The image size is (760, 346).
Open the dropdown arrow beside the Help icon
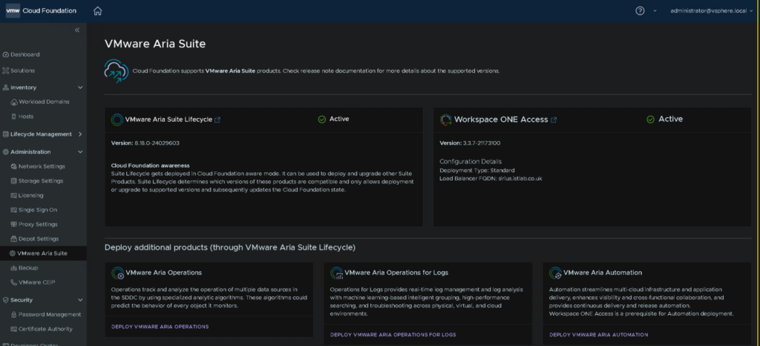coord(655,10)
